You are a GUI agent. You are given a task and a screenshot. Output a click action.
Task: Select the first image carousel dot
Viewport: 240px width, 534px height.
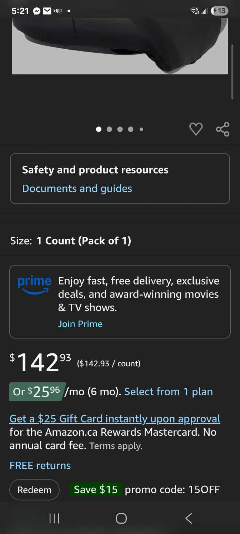[99, 129]
